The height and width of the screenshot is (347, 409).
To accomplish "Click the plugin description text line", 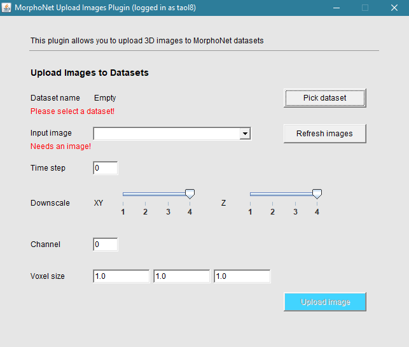I will coord(147,41).
